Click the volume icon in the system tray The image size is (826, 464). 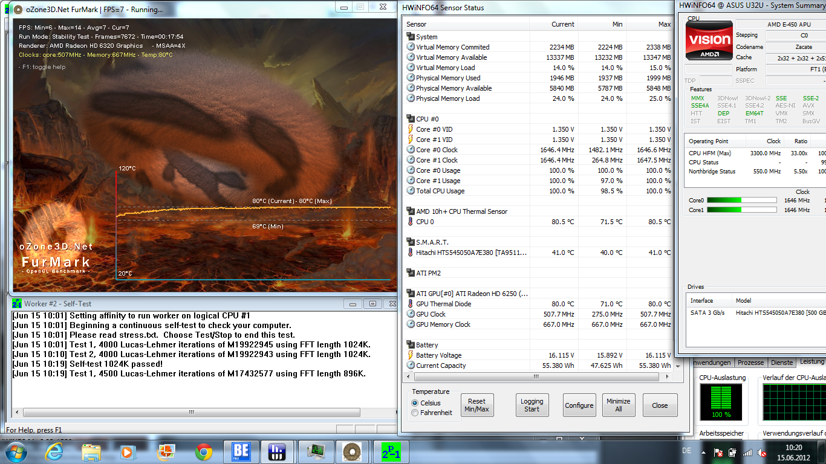tap(760, 452)
